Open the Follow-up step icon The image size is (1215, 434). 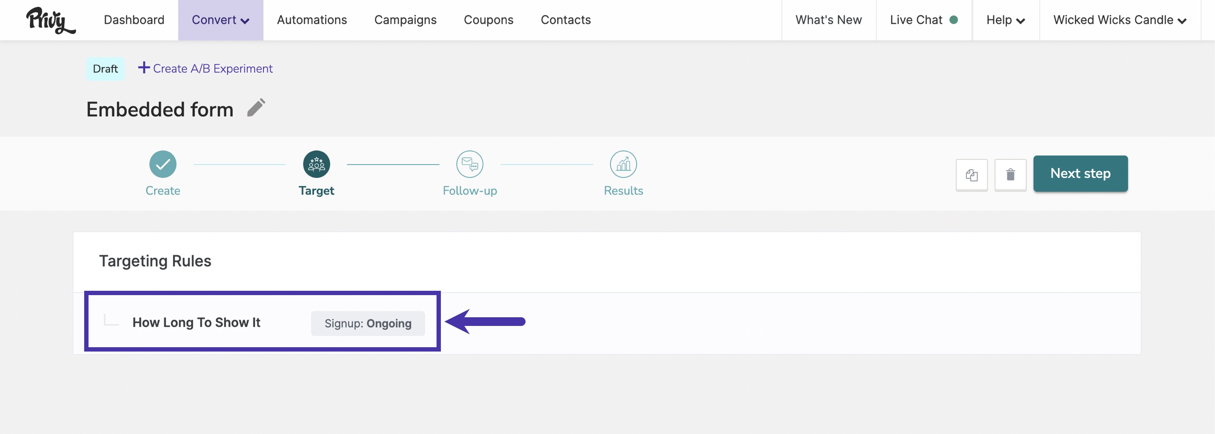[x=470, y=164]
